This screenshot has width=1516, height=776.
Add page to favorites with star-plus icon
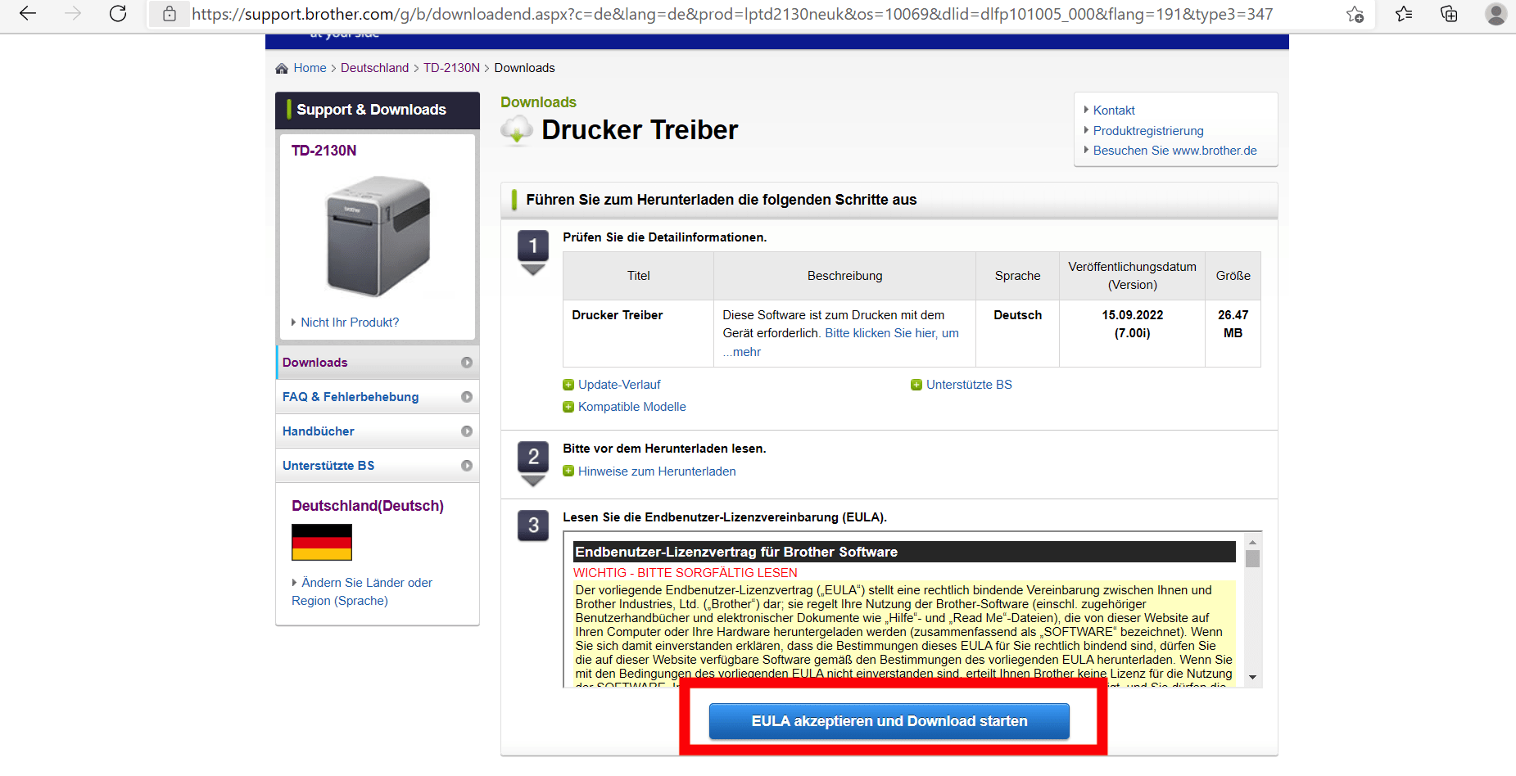(1355, 14)
